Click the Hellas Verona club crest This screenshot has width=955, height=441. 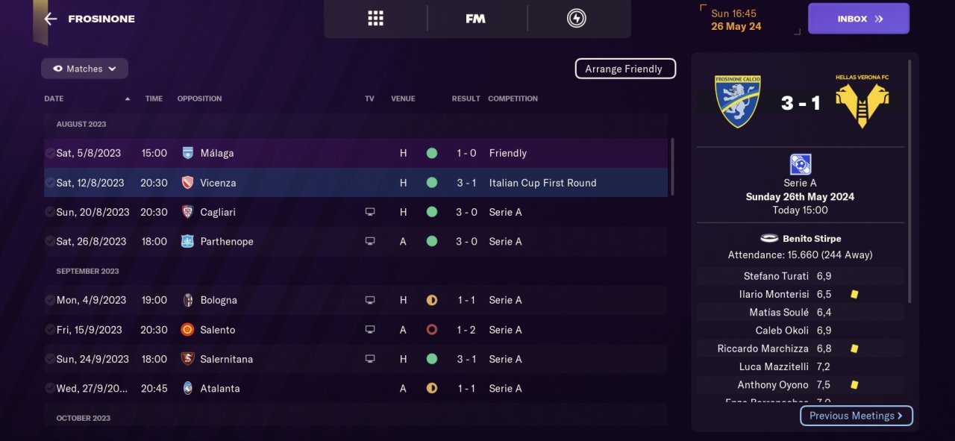[862, 101]
